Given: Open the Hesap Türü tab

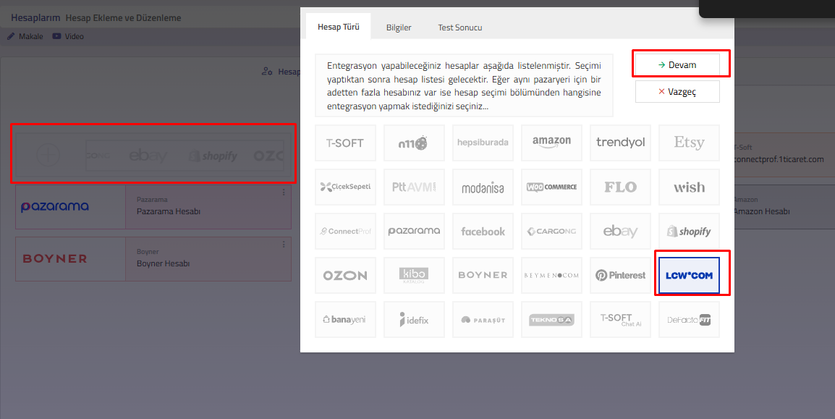Looking at the screenshot, I should pos(339,27).
